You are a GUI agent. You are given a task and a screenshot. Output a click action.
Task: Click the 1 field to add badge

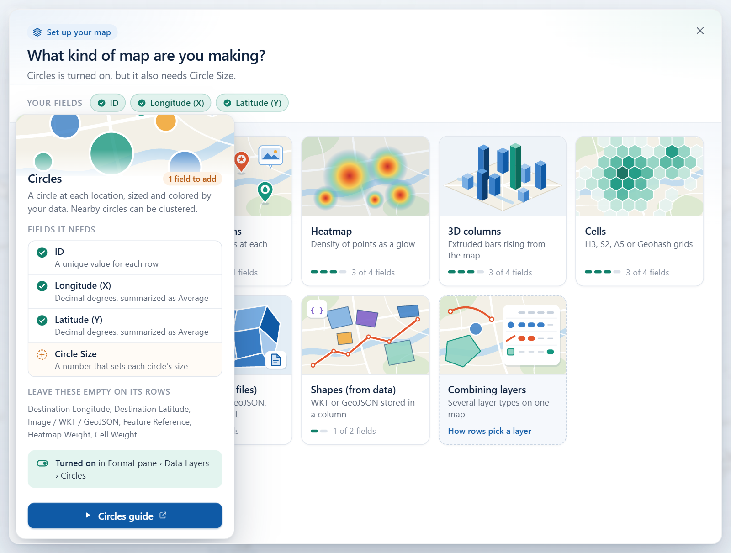click(x=192, y=179)
